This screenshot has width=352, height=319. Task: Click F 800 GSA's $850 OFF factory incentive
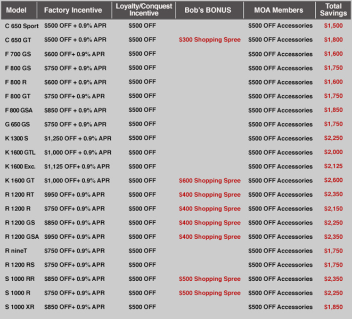(x=75, y=110)
